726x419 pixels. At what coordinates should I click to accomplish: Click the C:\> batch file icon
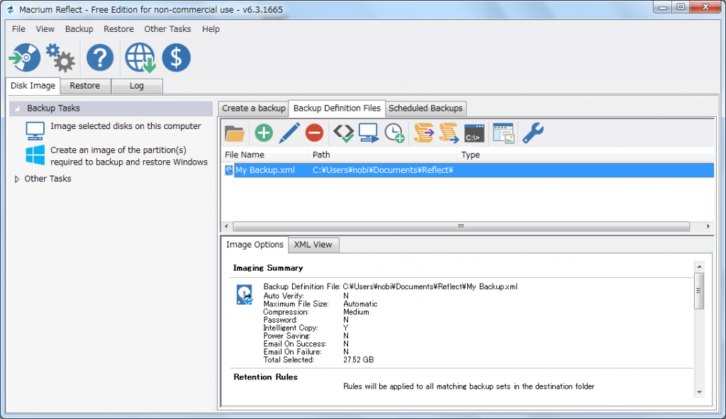click(474, 133)
